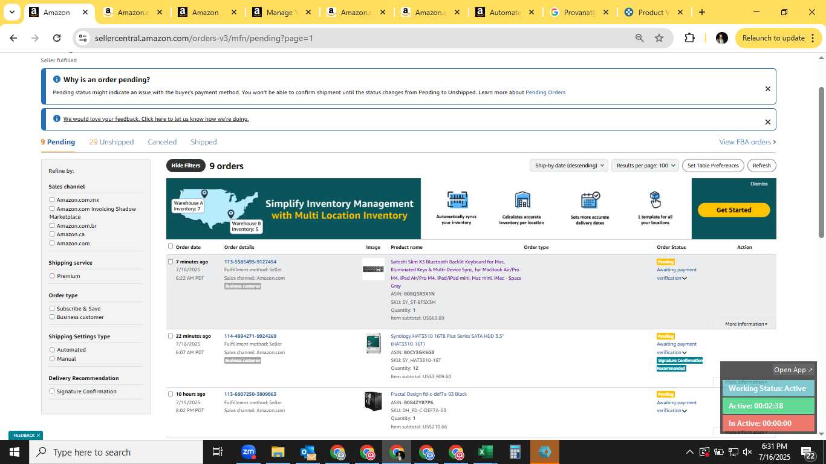Open the Results per page dropdown
Screen dimensions: 826x464
point(645,166)
